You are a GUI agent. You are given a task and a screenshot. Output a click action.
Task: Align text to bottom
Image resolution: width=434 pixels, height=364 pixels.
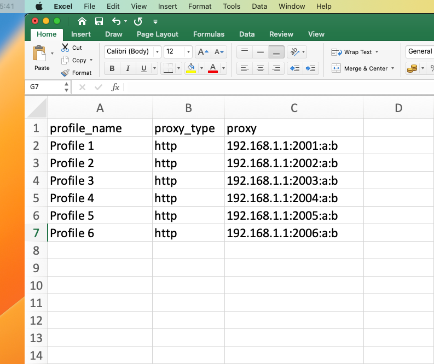click(276, 52)
